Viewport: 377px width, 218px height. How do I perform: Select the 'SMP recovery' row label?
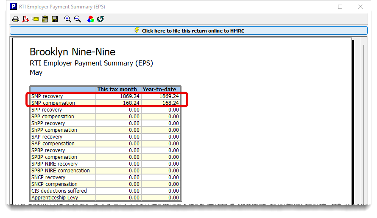pos(47,96)
